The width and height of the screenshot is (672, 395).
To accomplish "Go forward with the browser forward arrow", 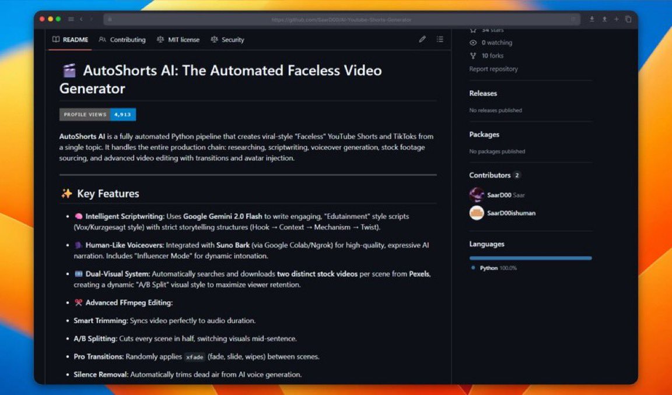I will click(x=91, y=19).
